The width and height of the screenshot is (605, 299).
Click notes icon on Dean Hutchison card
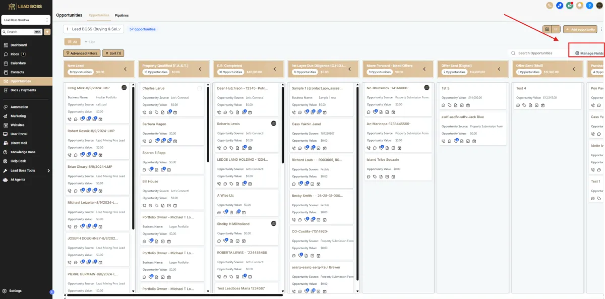pos(237,112)
